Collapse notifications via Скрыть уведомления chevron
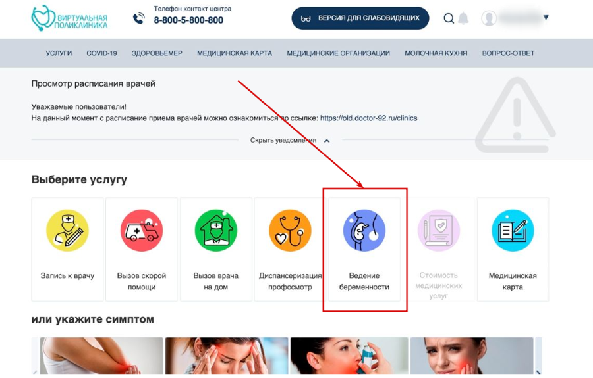This screenshot has width=593, height=378. pyautogui.click(x=327, y=141)
